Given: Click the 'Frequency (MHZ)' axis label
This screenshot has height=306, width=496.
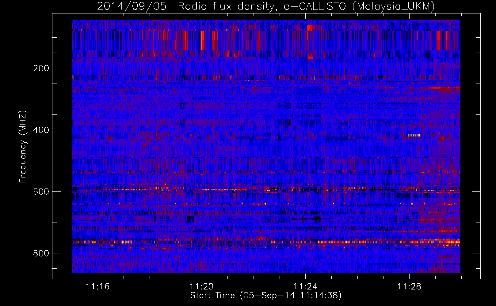Looking at the screenshot, I should [23, 147].
